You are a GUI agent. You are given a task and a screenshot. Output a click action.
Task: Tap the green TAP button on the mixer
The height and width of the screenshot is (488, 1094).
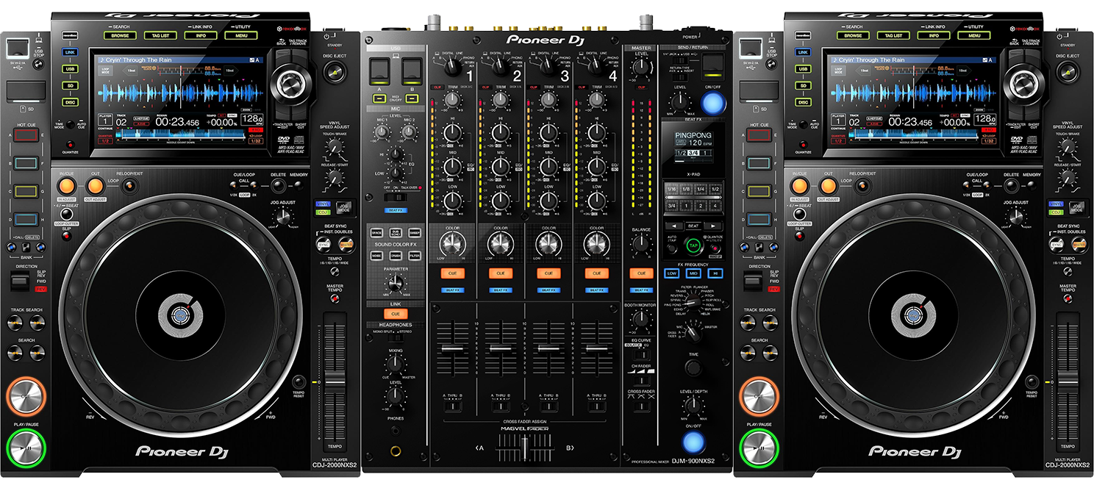coord(693,245)
